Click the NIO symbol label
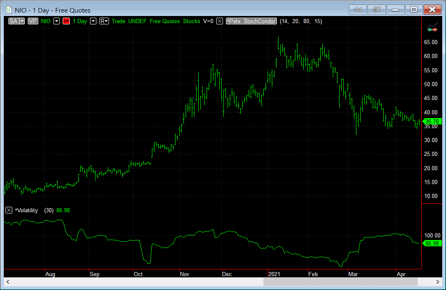446x290 pixels. click(x=46, y=21)
